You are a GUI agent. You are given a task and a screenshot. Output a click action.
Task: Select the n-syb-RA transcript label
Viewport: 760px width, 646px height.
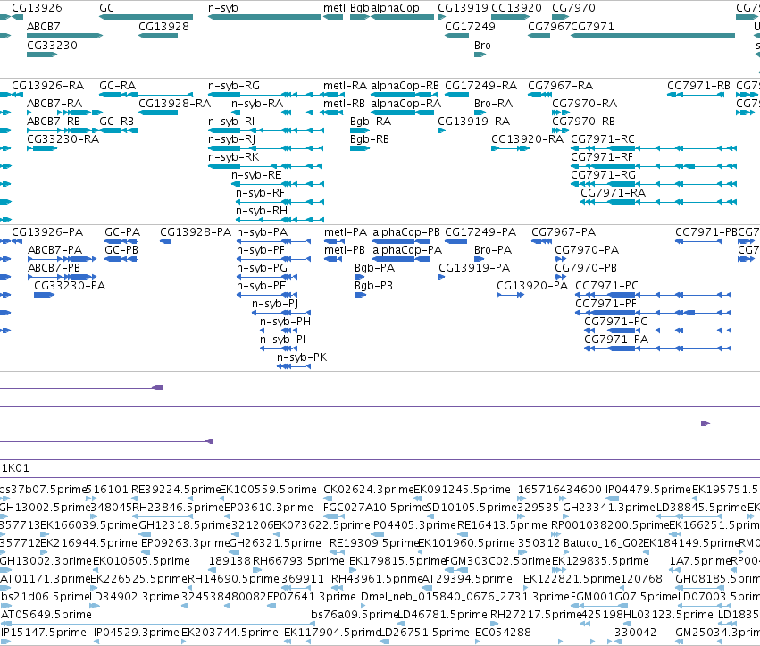point(257,104)
